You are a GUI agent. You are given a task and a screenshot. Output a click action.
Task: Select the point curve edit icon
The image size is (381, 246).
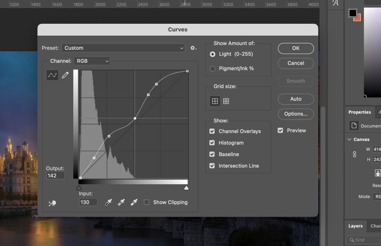(52, 75)
